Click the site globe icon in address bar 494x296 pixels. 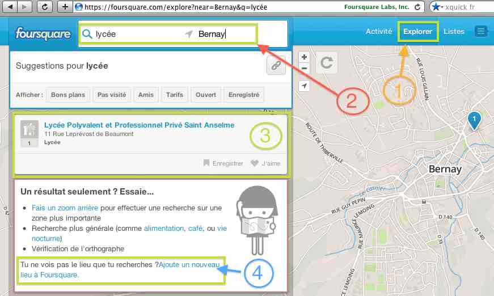click(79, 7)
